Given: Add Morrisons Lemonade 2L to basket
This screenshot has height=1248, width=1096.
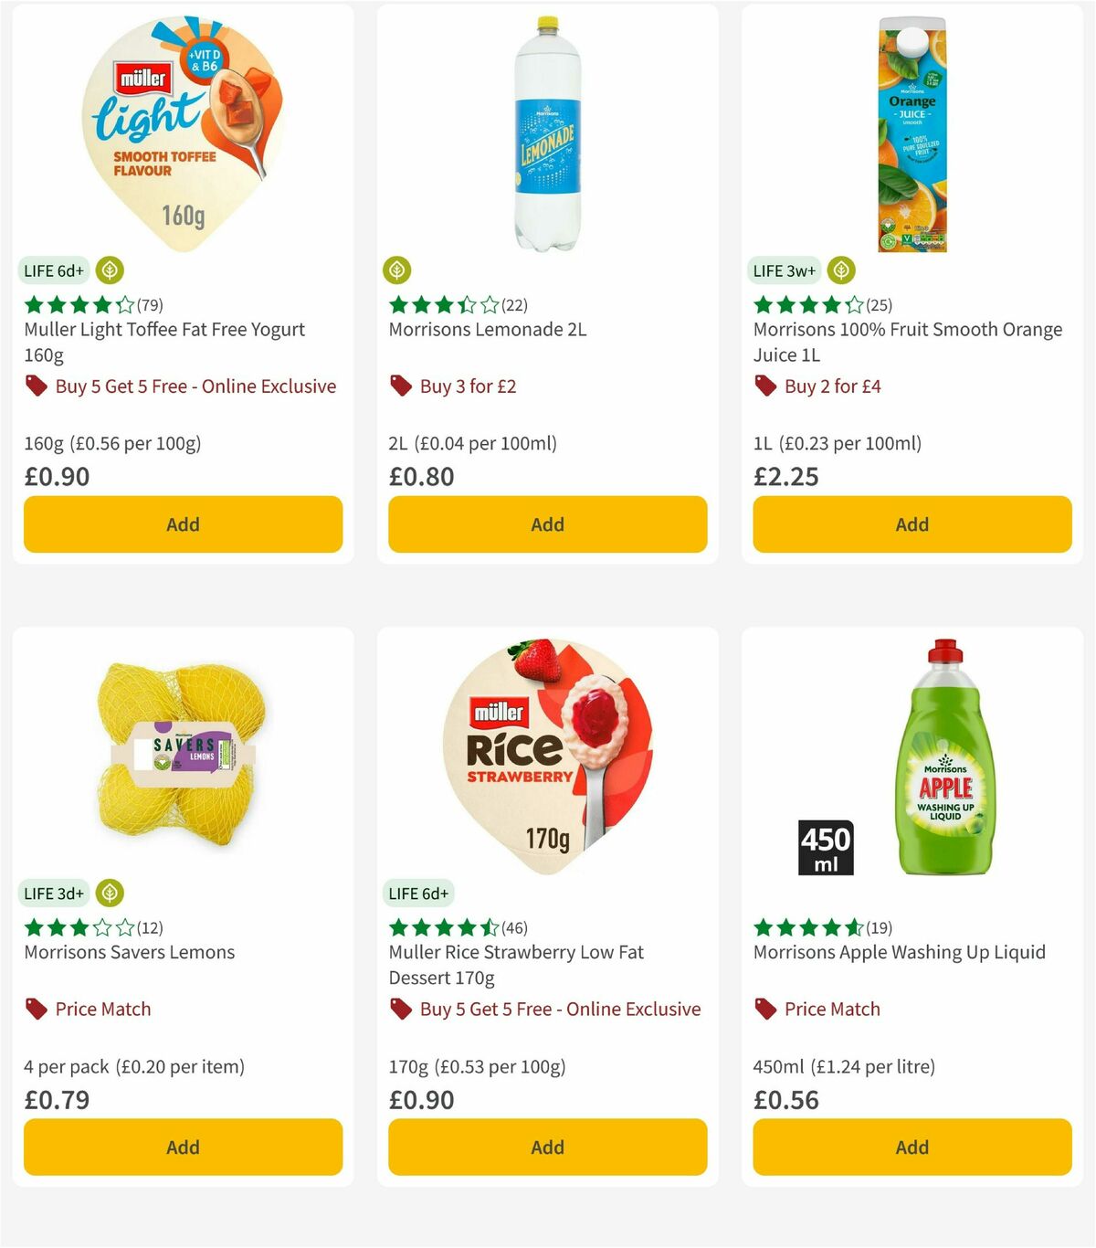Looking at the screenshot, I should point(546,524).
